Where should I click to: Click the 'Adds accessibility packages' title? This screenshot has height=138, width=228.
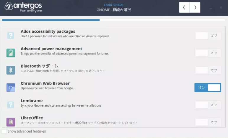coord(48,31)
